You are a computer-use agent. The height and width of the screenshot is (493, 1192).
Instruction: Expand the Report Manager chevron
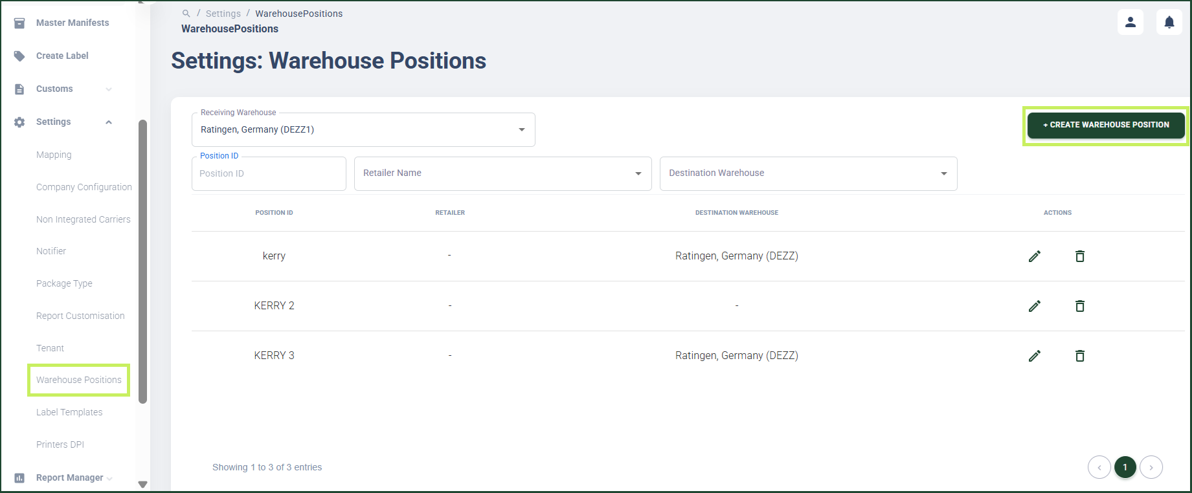coord(109,479)
